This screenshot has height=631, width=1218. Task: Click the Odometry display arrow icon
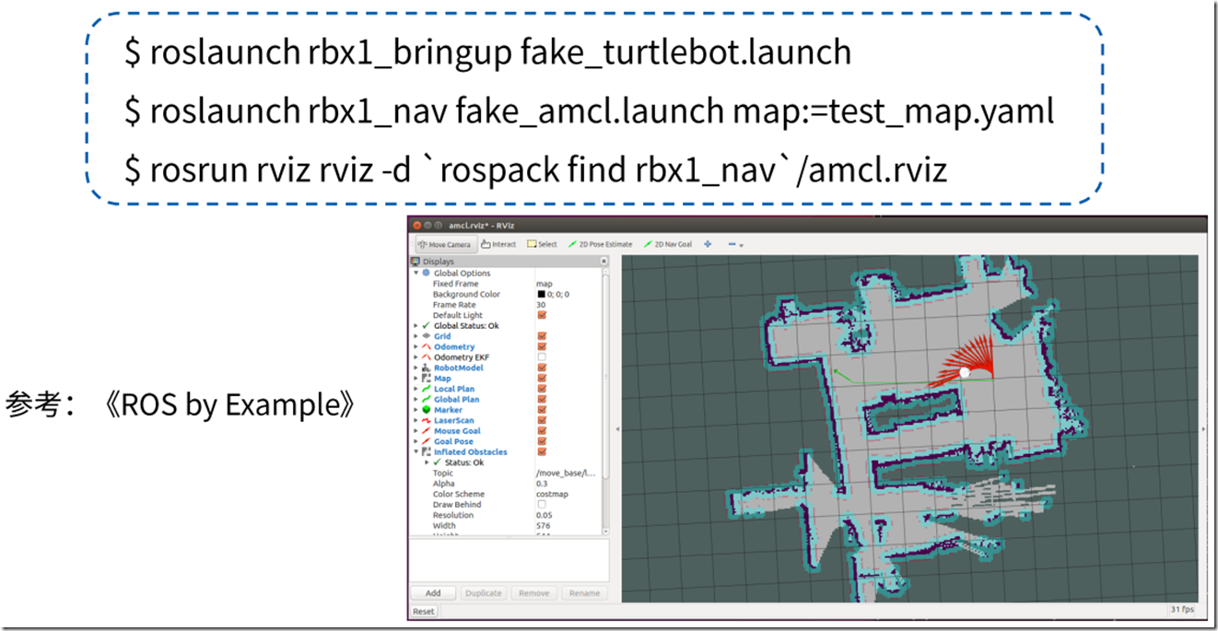coord(426,346)
